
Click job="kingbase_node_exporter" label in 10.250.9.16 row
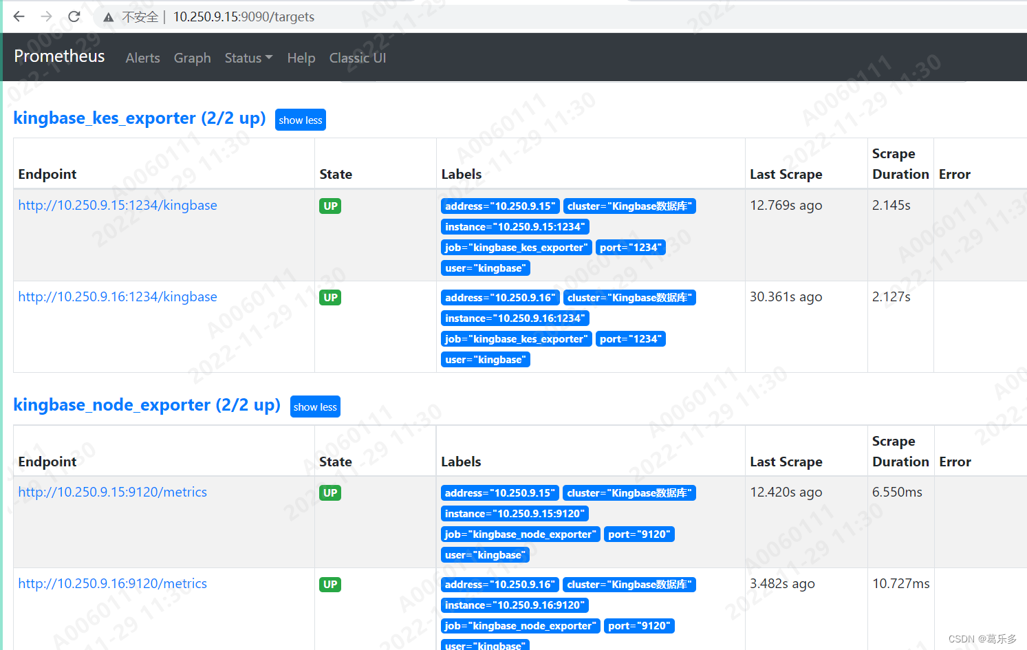(521, 626)
